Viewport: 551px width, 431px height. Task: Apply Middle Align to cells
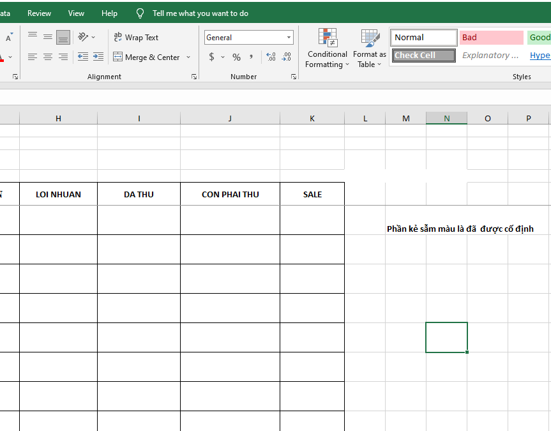pyautogui.click(x=48, y=37)
